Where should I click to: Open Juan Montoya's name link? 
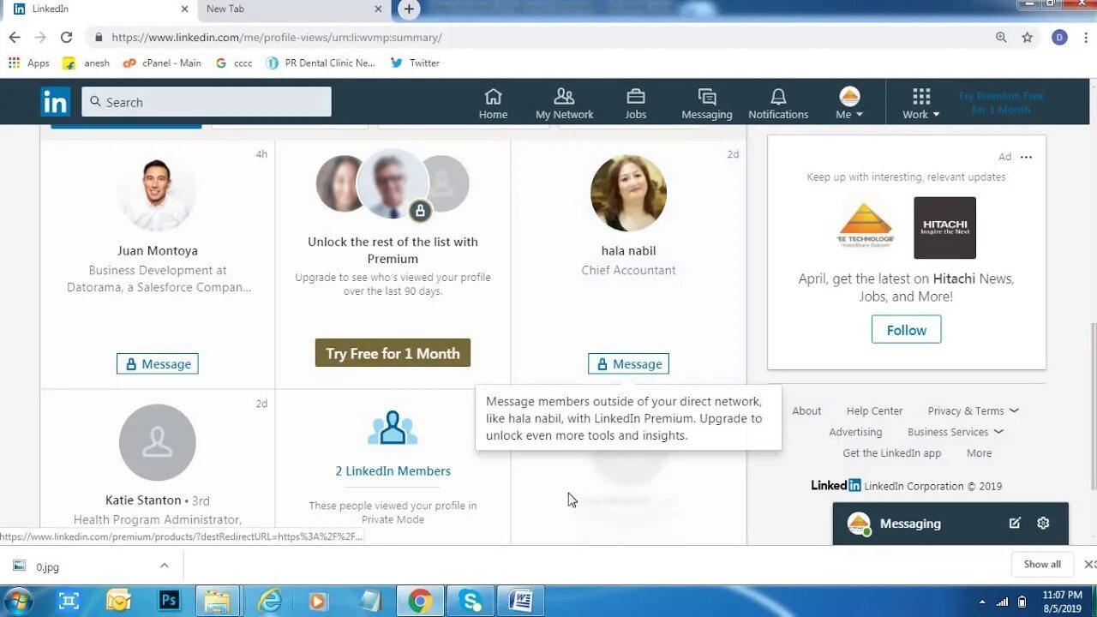(158, 251)
